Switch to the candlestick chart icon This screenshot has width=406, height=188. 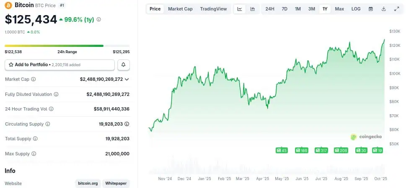coord(253,9)
